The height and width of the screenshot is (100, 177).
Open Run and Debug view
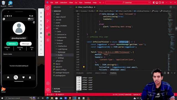[x=48, y=27]
